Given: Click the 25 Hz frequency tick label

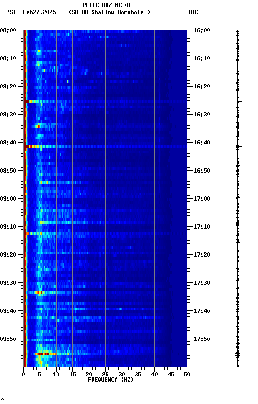Looking at the screenshot, I should 105,375.
